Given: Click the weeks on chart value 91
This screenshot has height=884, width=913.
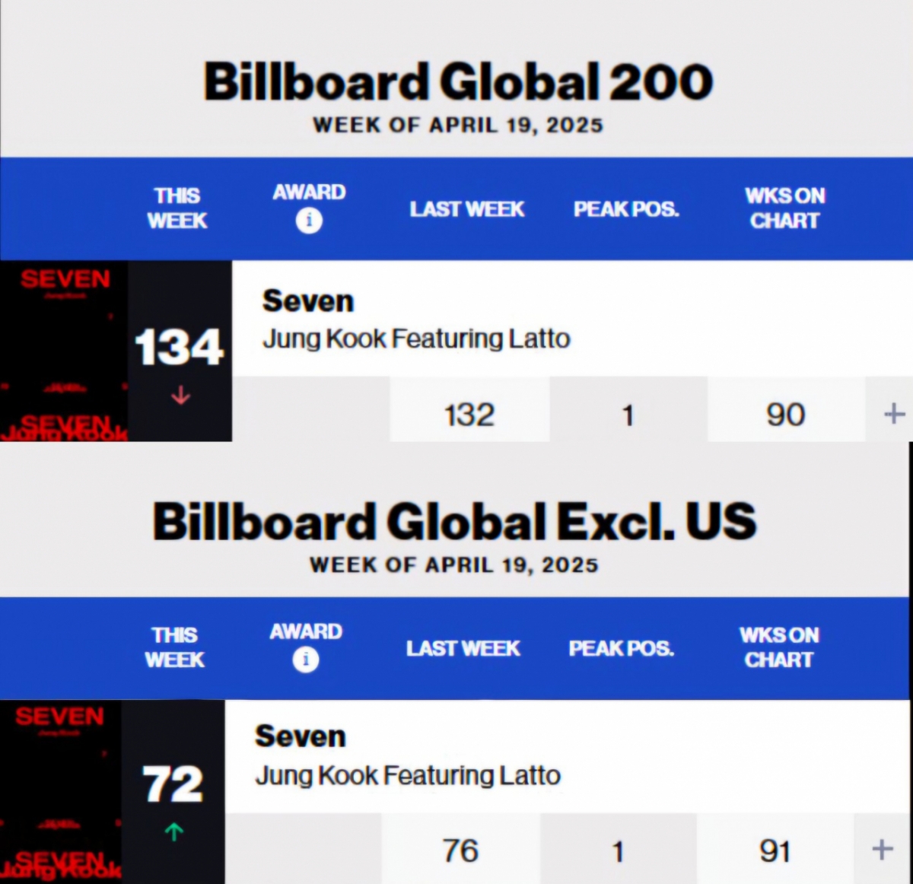Looking at the screenshot, I should [x=775, y=851].
